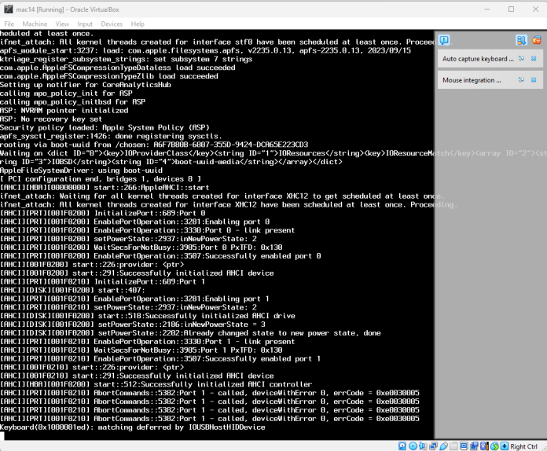Dismiss the Mouse integration notification
Viewport: 547px width, 451px height.
coord(534,80)
